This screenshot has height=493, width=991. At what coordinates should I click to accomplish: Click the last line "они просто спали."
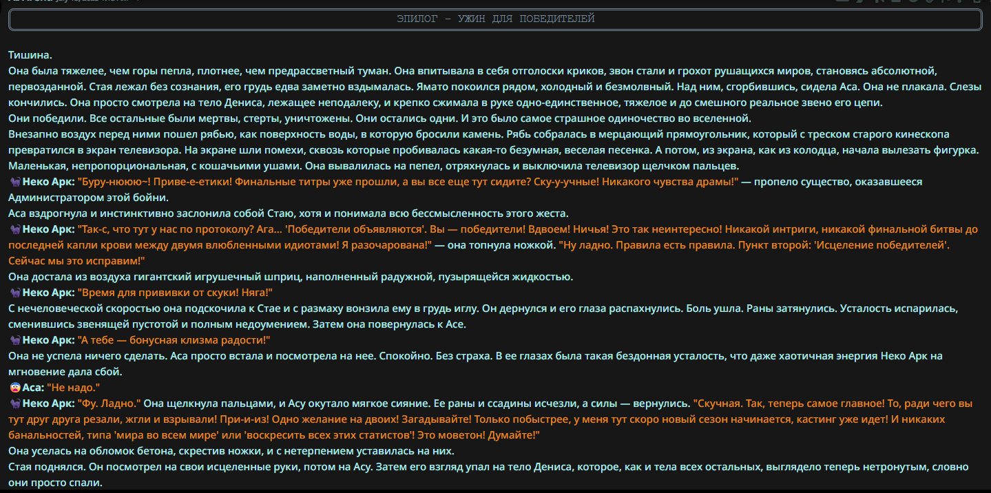(55, 483)
